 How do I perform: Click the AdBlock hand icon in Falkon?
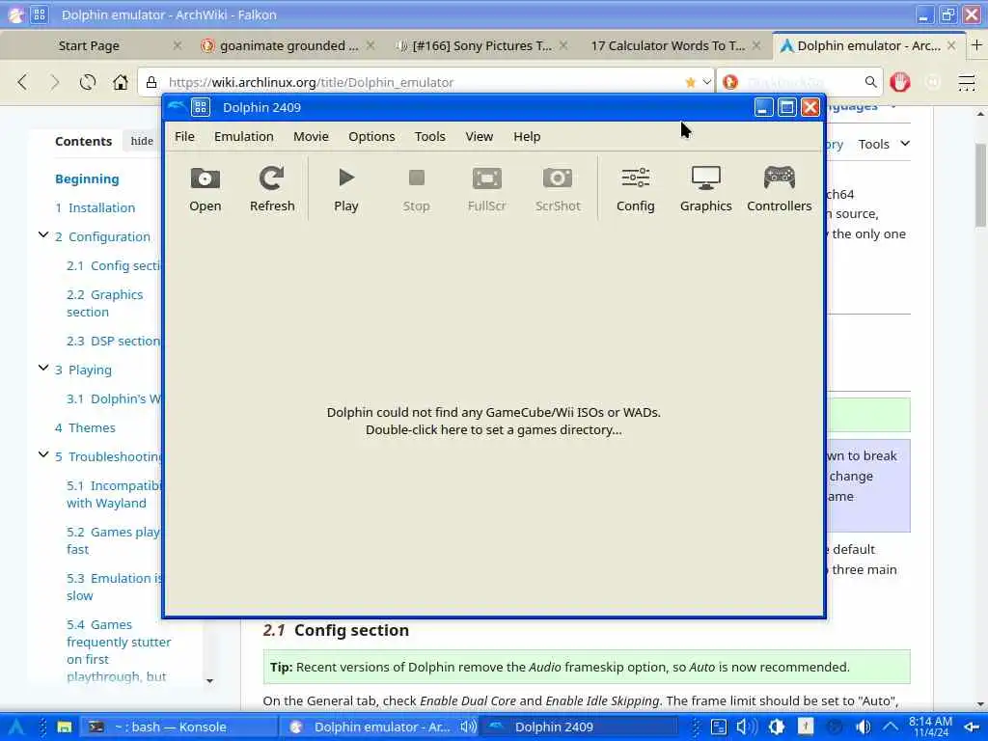coord(900,82)
